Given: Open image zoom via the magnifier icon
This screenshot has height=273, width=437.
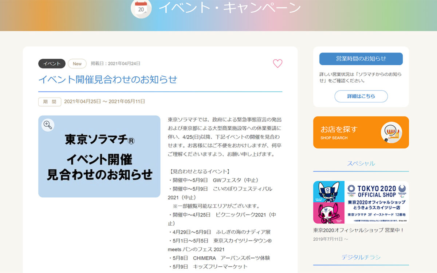Looking at the screenshot, I should coord(47,125).
